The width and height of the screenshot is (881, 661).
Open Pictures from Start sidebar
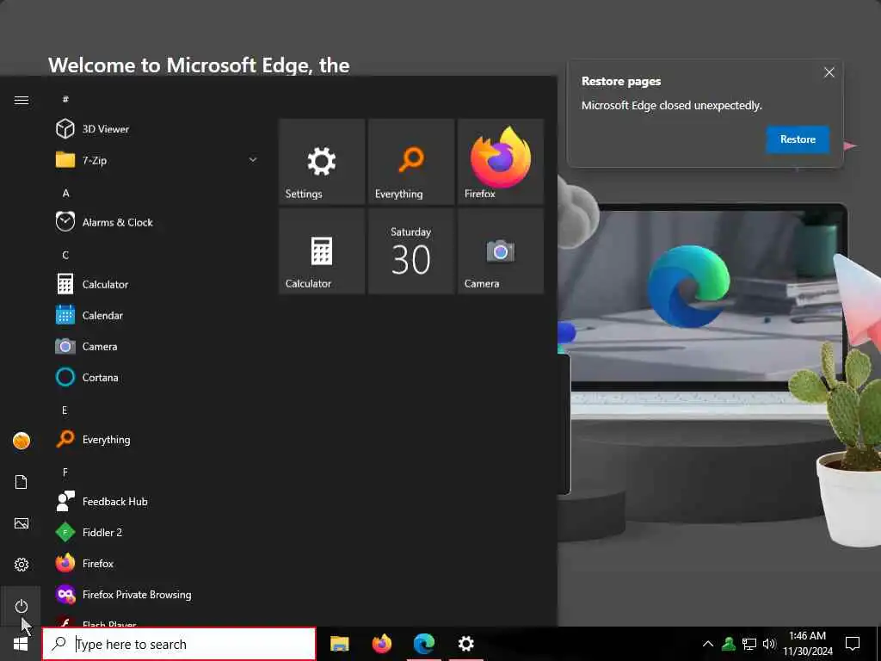pyautogui.click(x=22, y=523)
